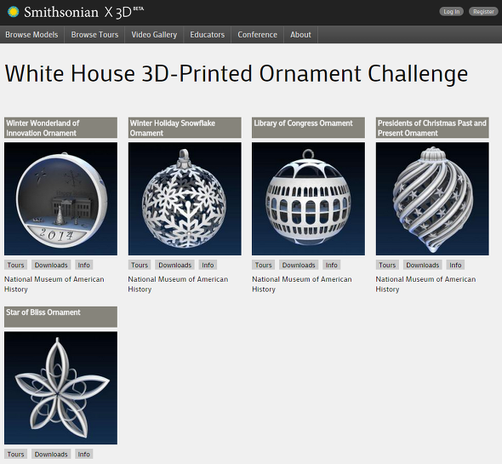The width and height of the screenshot is (502, 464).
Task: View the Library of Congress dome thumbnail
Action: point(308,199)
